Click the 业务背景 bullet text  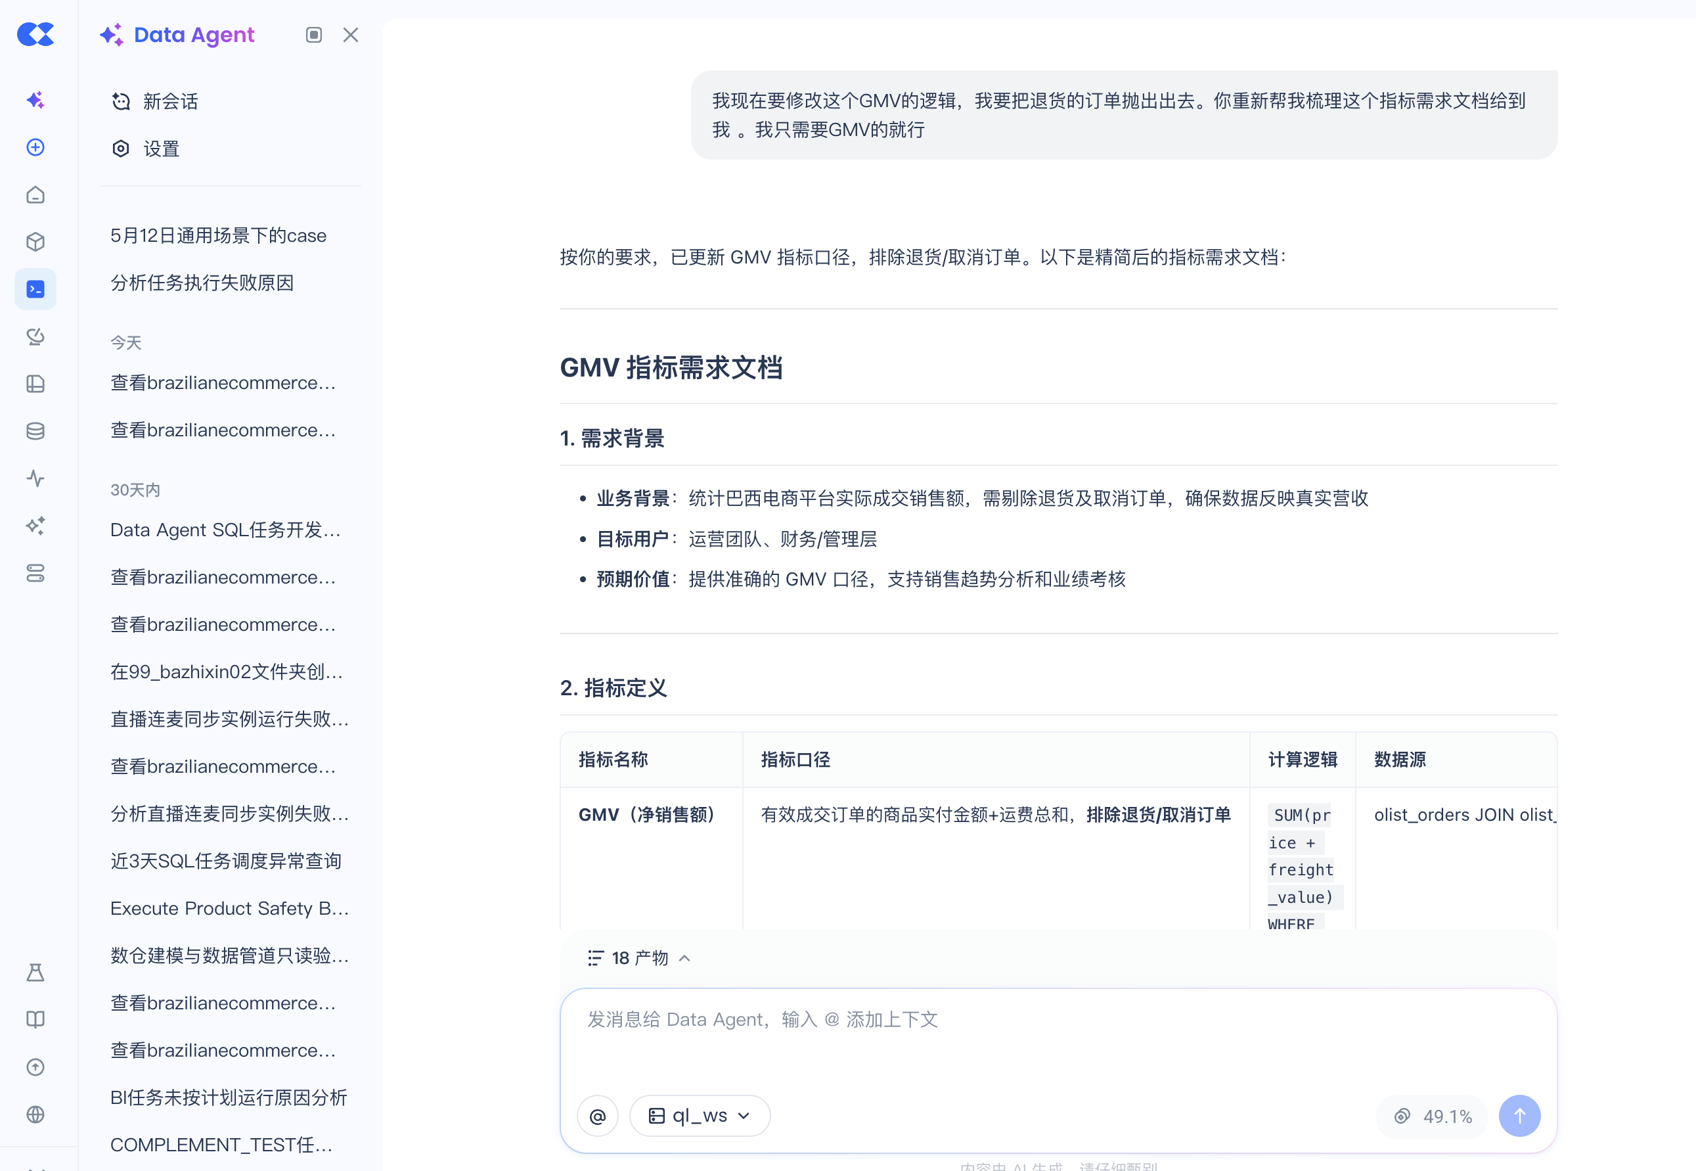[x=982, y=498]
